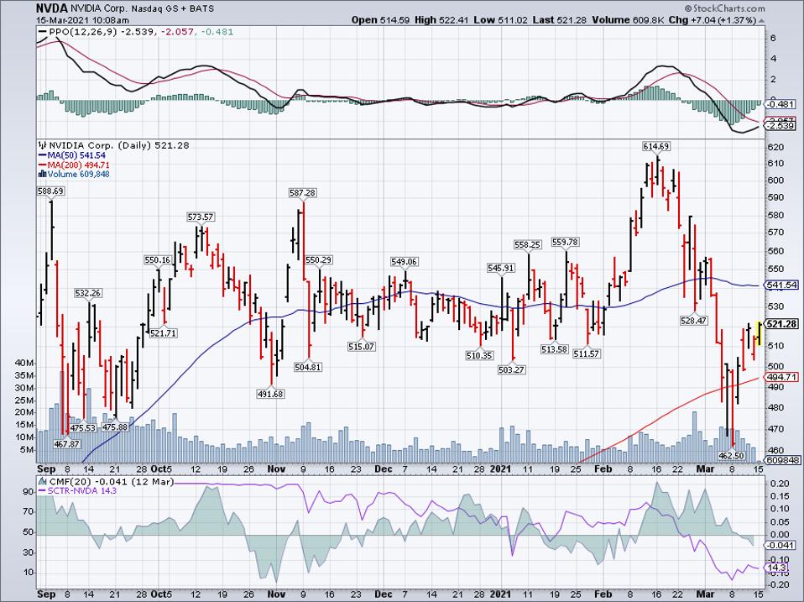This screenshot has height=602, width=804.
Task: Click the 521.28 last-price axis tag
Action: [781, 323]
